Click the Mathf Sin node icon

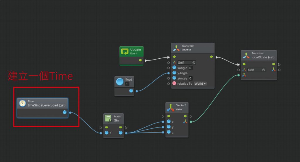(x=108, y=119)
